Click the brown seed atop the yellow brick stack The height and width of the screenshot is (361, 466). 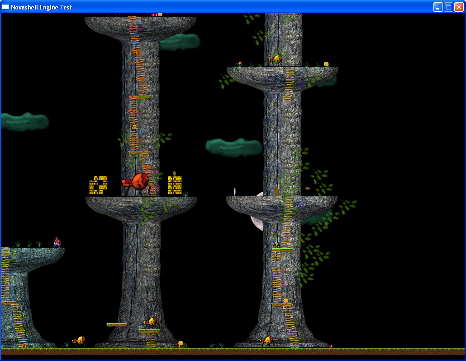click(x=175, y=173)
